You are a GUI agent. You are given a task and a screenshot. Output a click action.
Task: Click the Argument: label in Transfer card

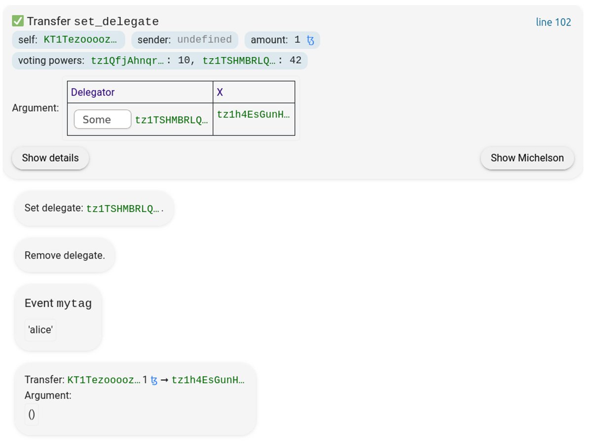tap(48, 395)
